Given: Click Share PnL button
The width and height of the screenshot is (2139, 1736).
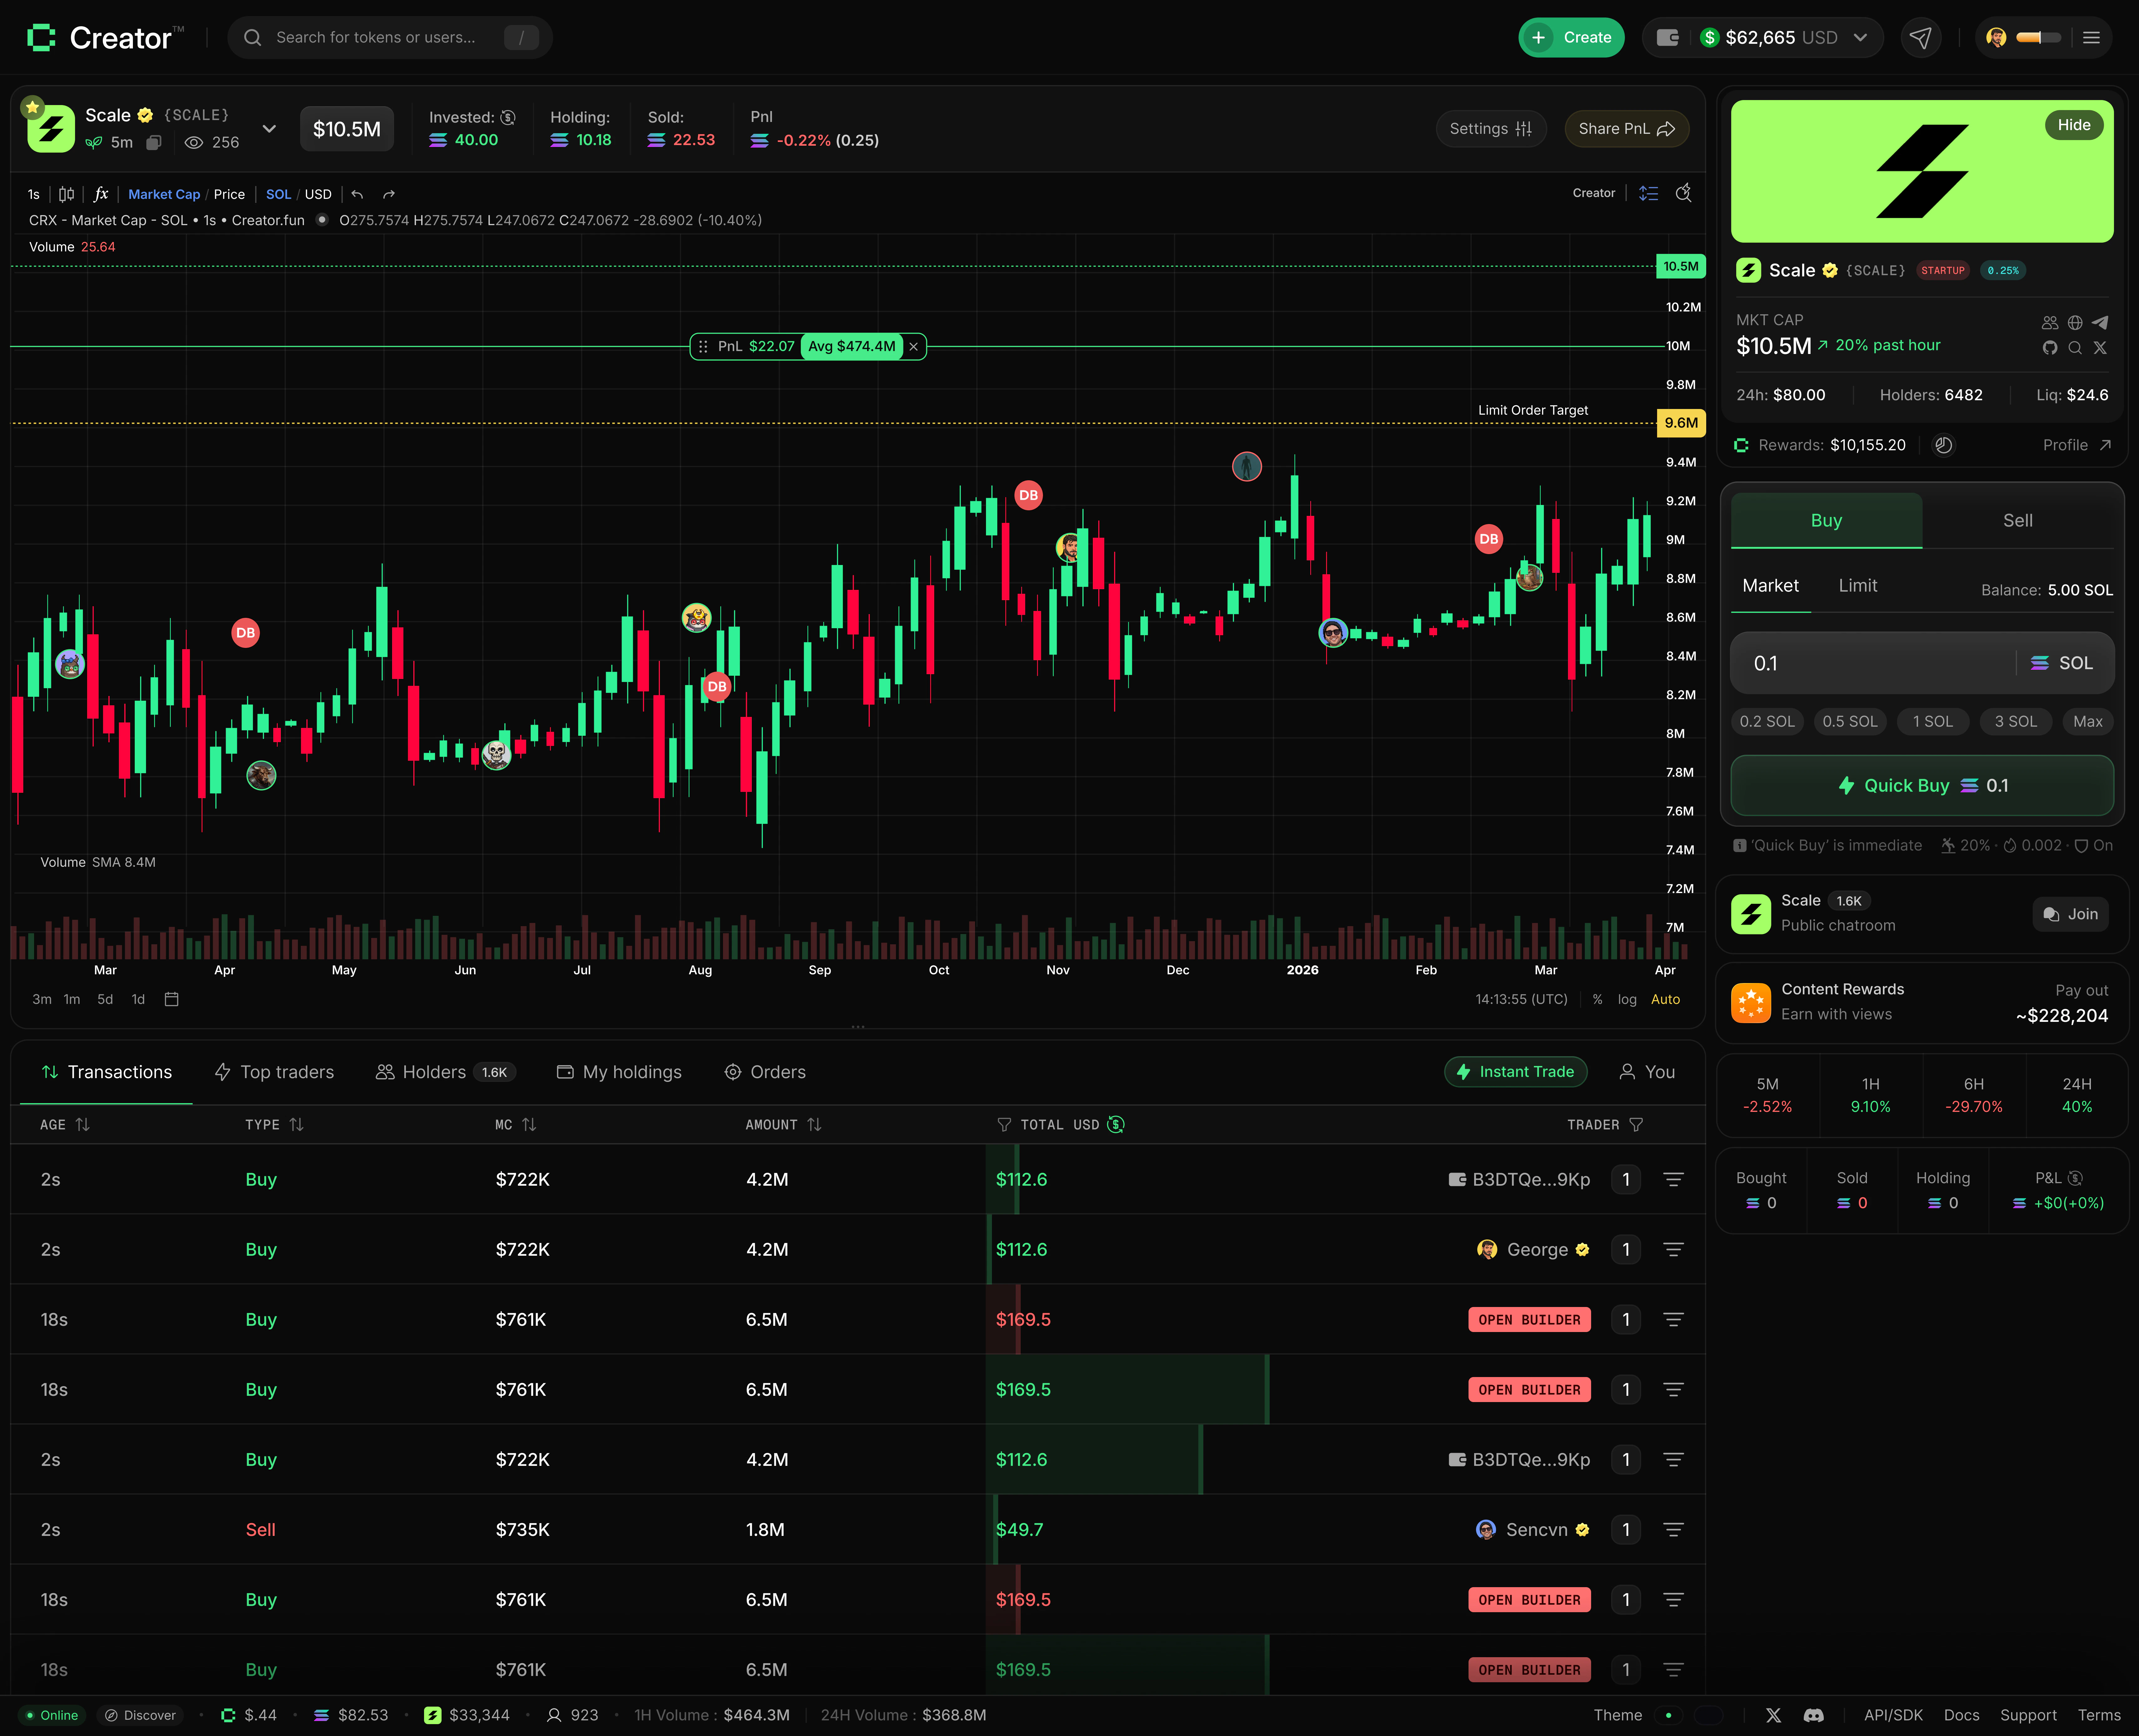Looking at the screenshot, I should click(x=1627, y=129).
